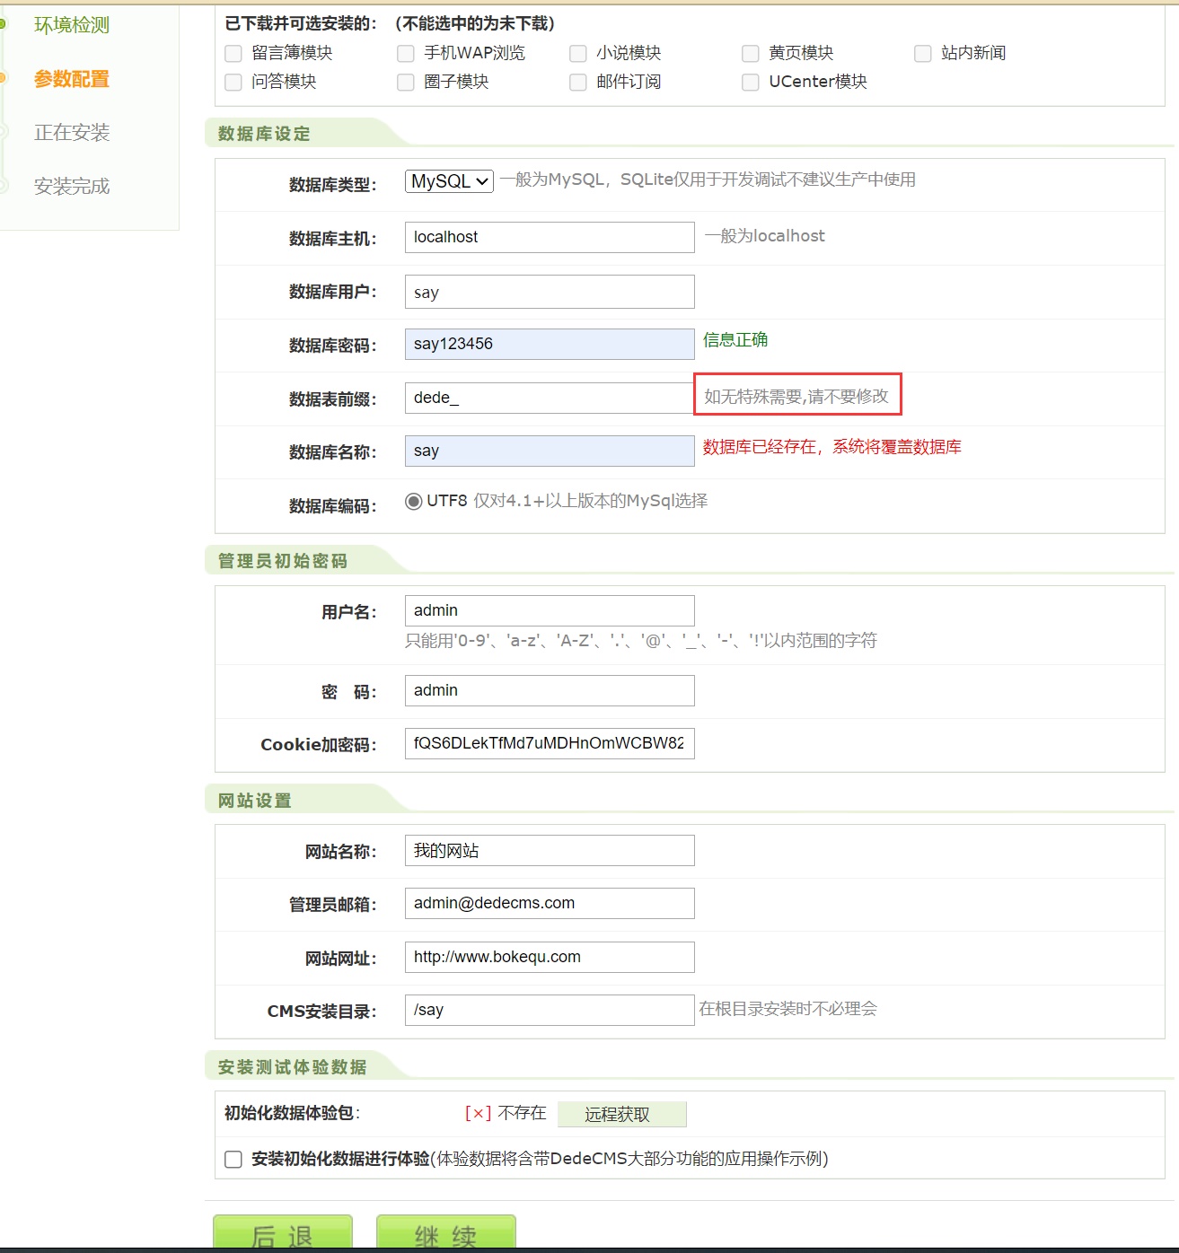The height and width of the screenshot is (1253, 1179).
Task: Select the UTF8 database encoding radio
Action: coord(414,502)
